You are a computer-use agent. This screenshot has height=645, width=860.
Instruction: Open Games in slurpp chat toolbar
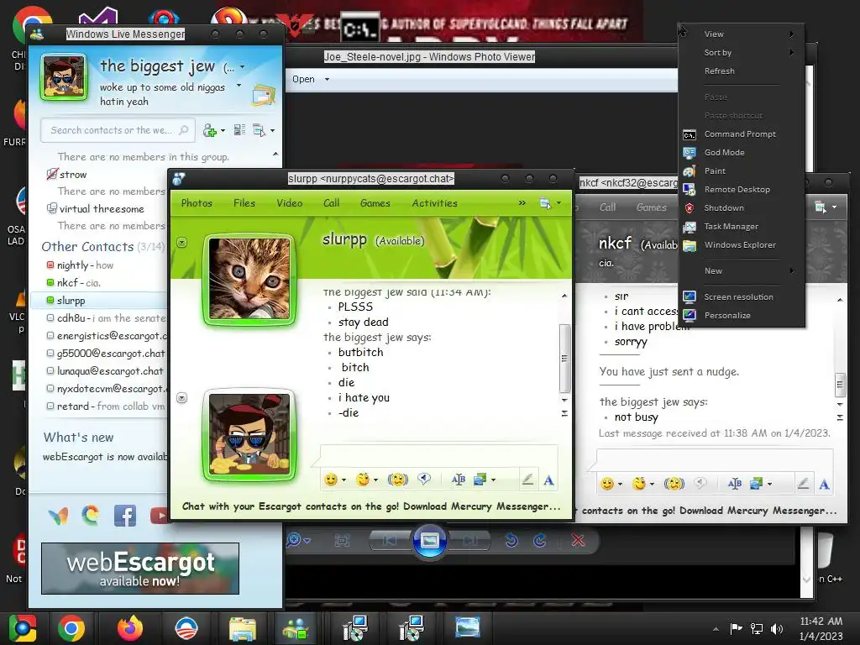375,203
